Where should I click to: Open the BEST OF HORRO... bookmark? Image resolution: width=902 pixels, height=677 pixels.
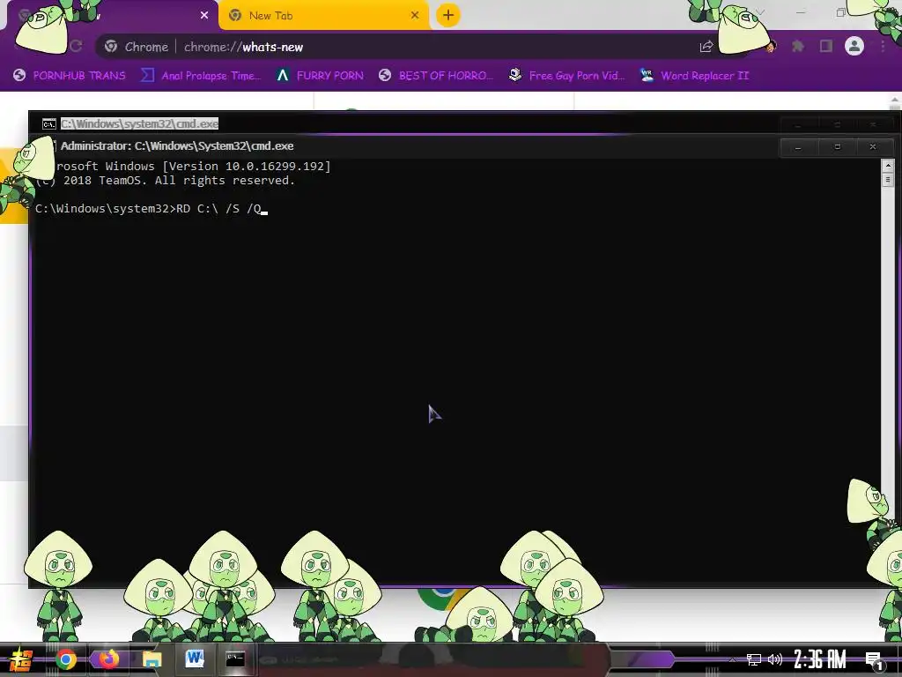tap(435, 76)
